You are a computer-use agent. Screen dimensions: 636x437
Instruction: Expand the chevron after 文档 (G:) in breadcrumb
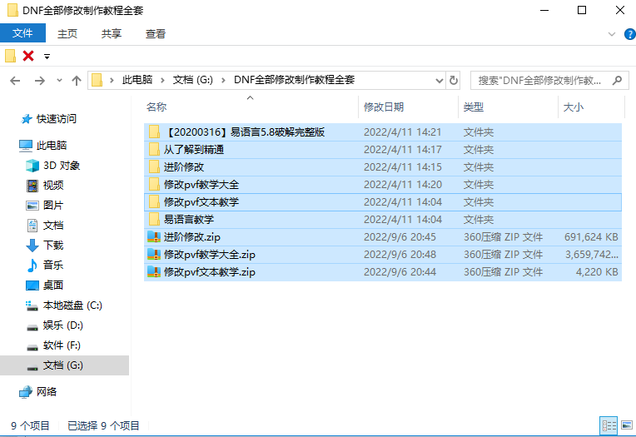(x=223, y=81)
